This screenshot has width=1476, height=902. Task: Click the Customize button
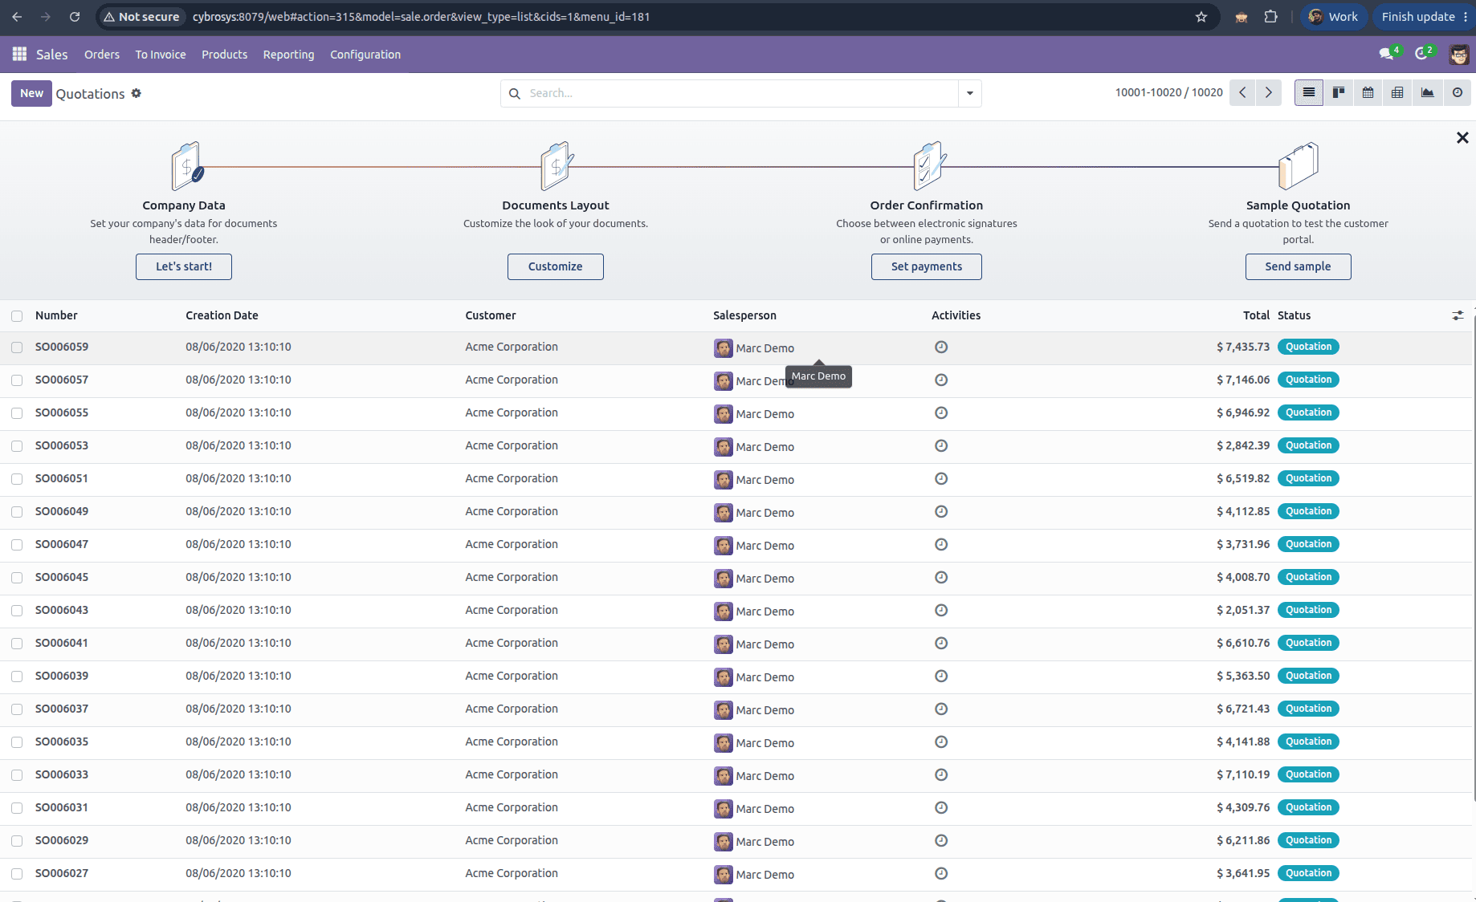pos(556,266)
